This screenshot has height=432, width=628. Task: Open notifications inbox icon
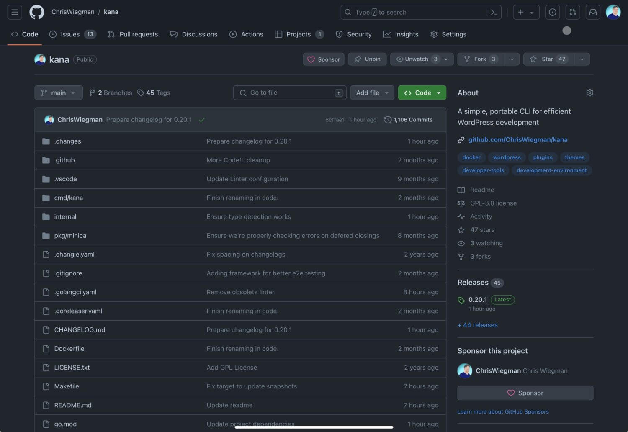(593, 12)
